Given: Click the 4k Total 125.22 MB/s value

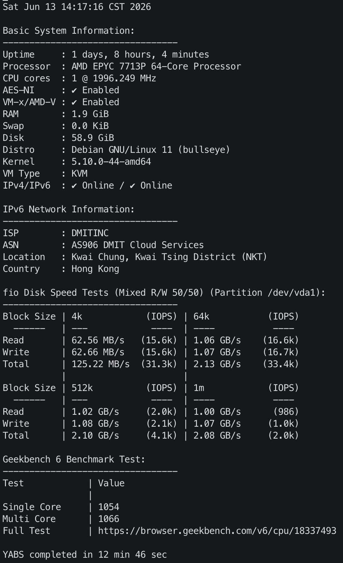Looking at the screenshot, I should click(101, 364).
